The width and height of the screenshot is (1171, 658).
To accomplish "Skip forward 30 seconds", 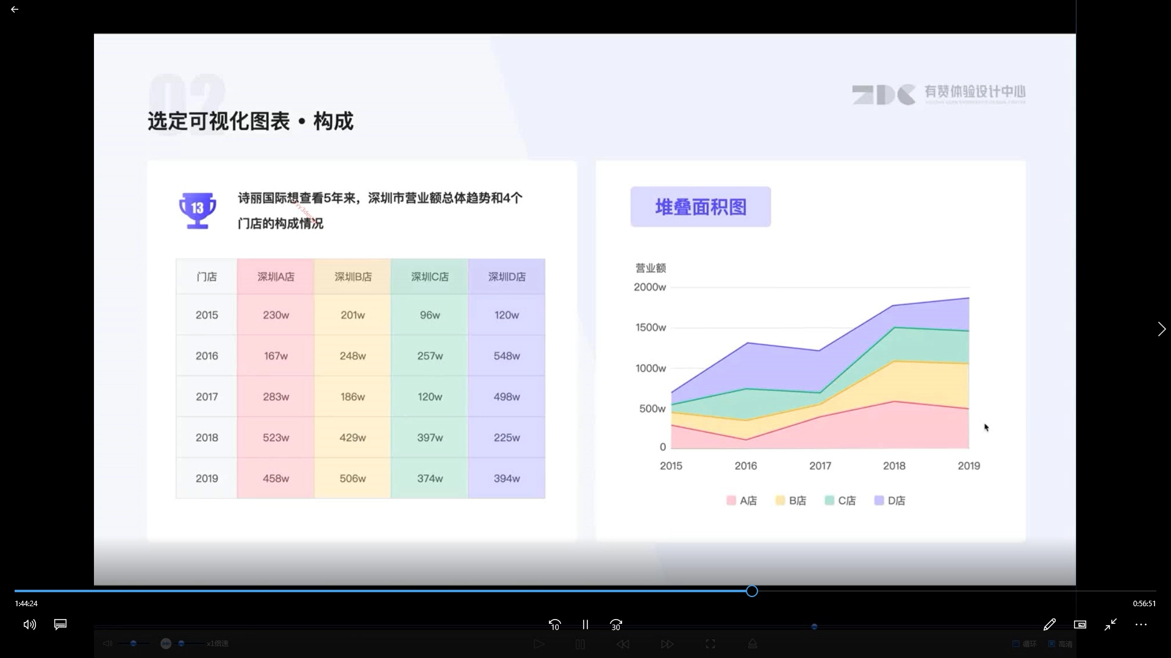I will [616, 624].
